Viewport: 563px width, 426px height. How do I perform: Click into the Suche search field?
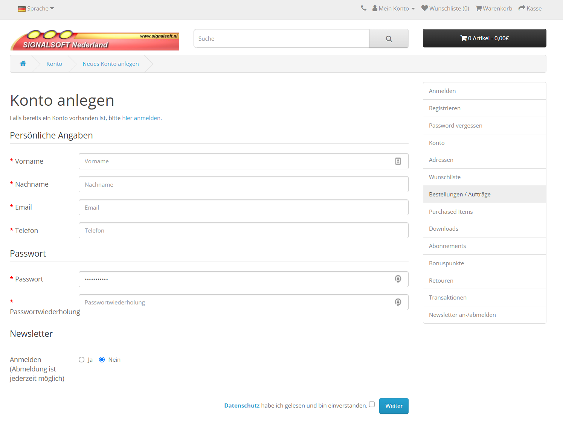tap(281, 38)
